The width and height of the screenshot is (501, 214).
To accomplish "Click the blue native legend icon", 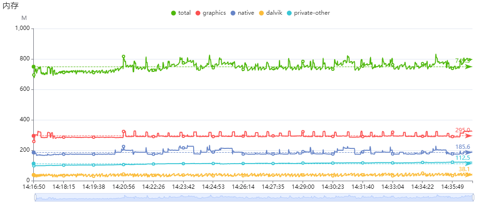I will tap(233, 13).
